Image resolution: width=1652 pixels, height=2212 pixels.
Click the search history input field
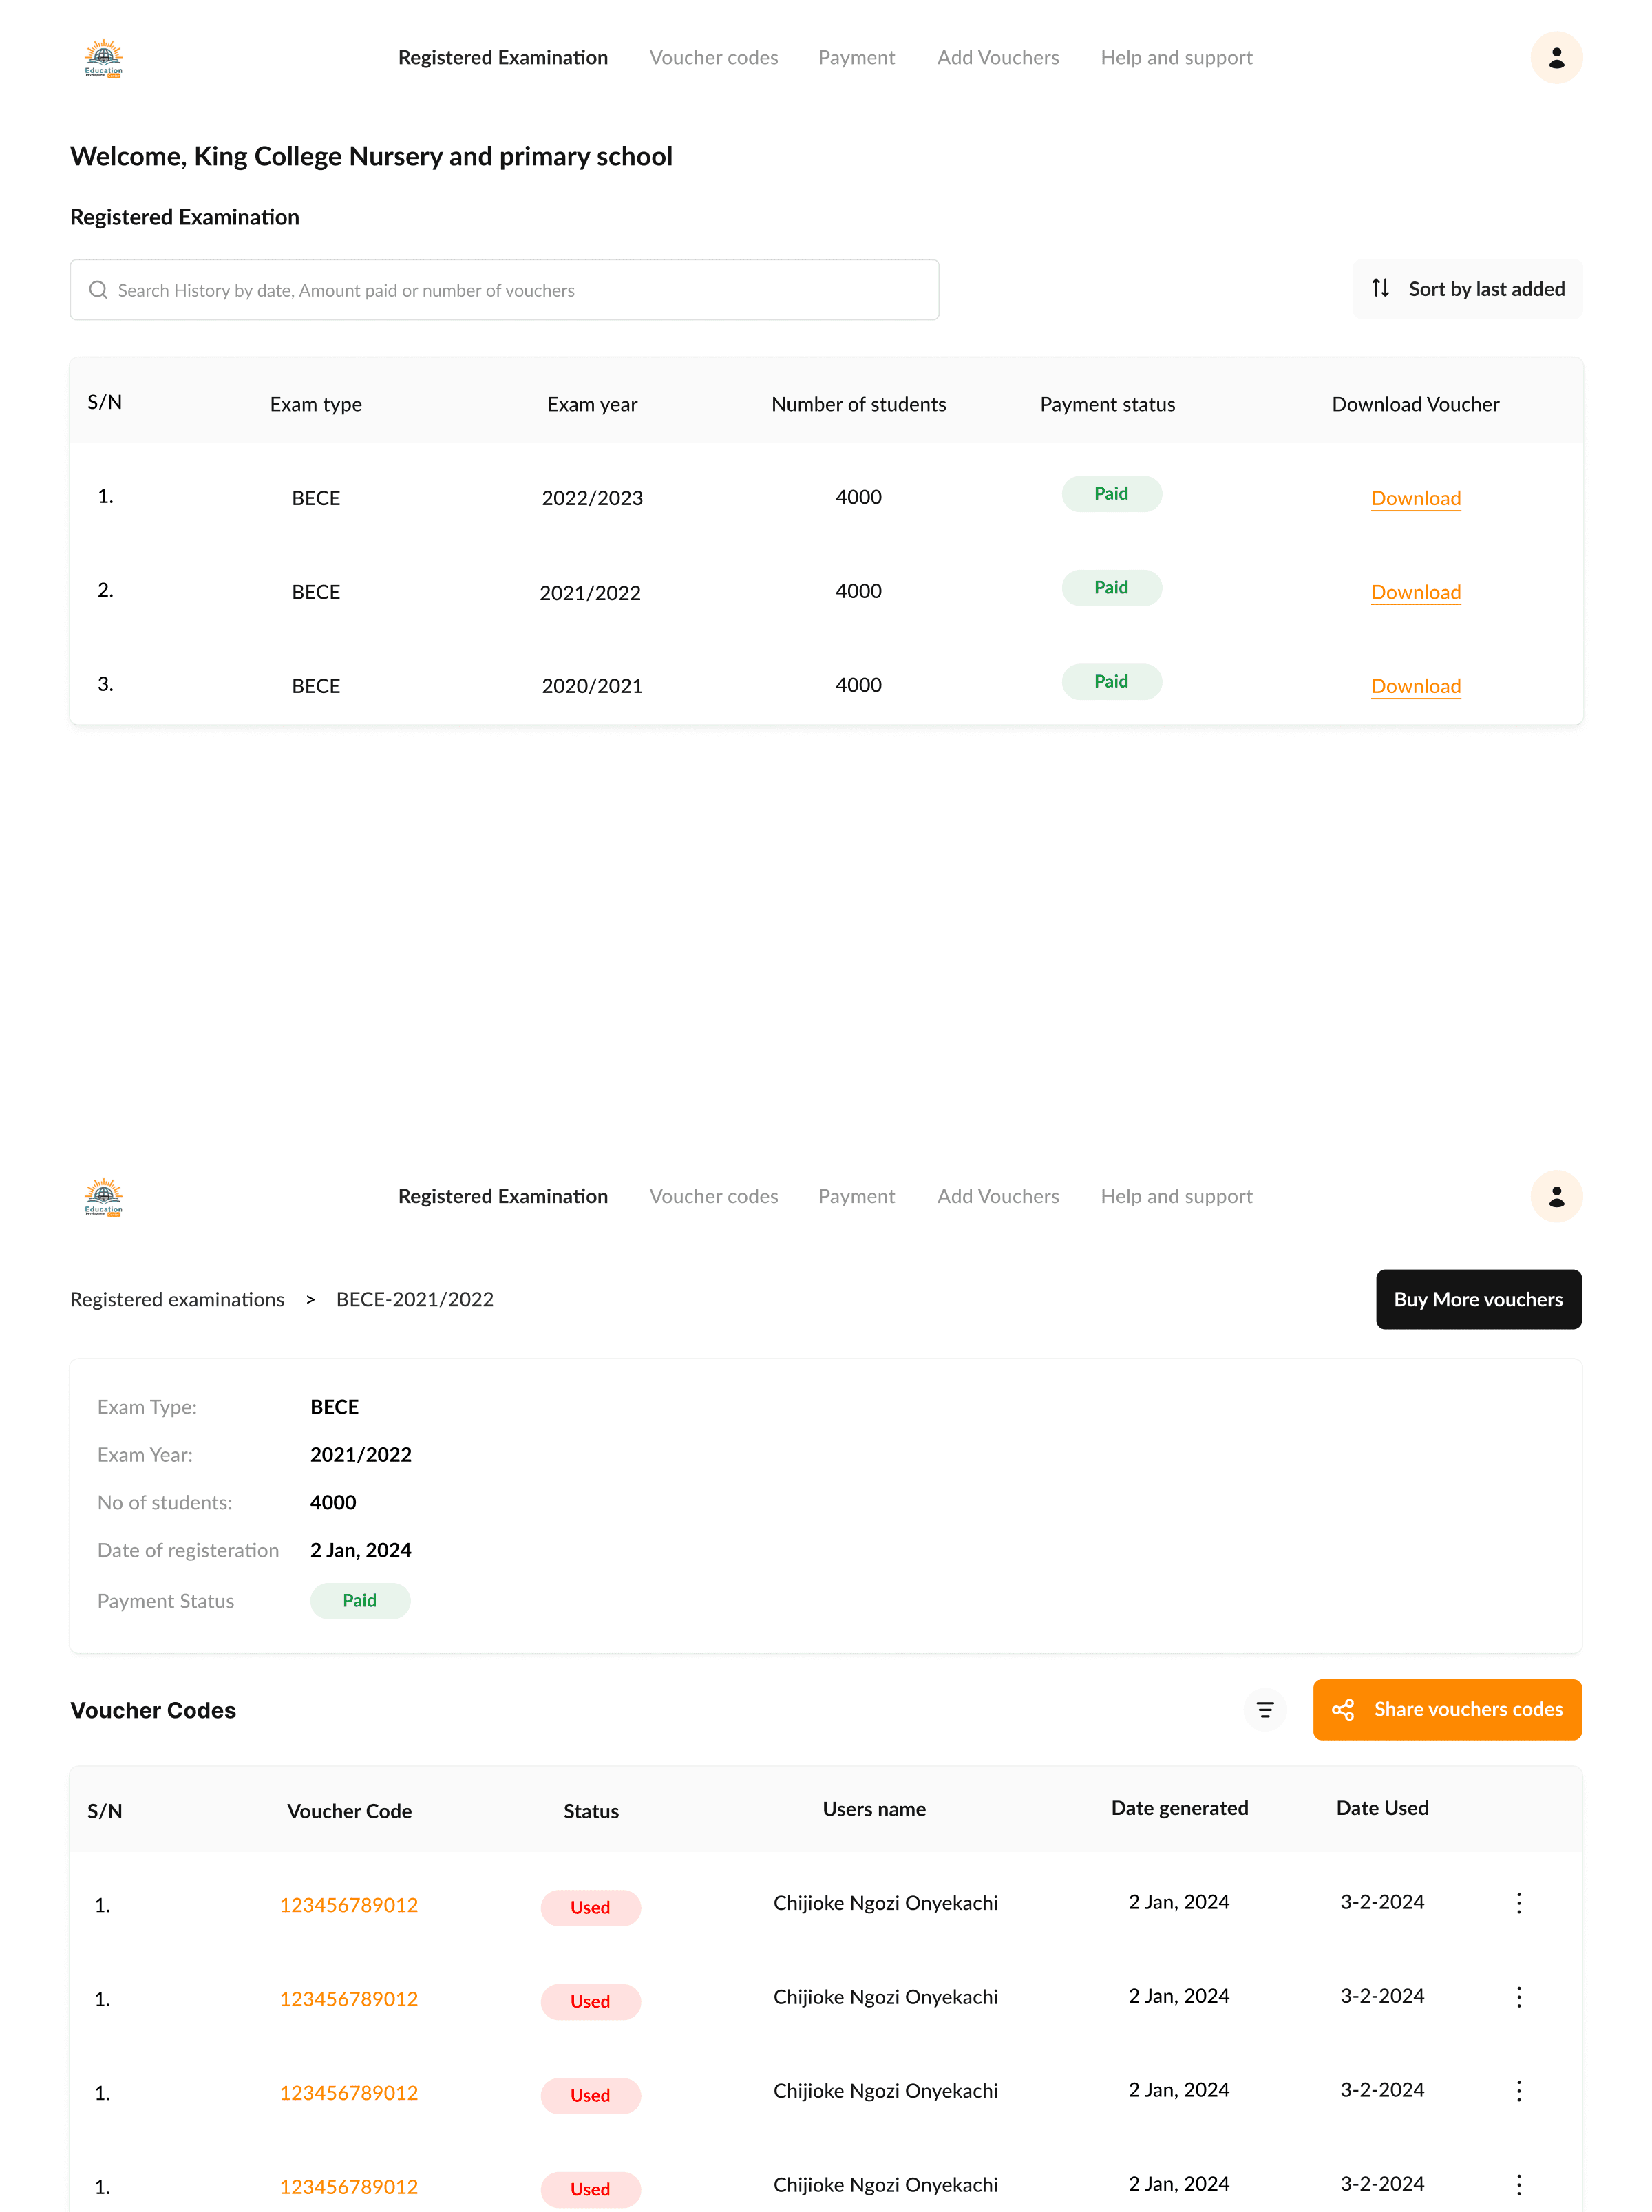click(504, 290)
